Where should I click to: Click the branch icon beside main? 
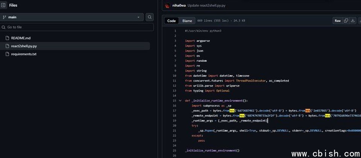coord(4,17)
